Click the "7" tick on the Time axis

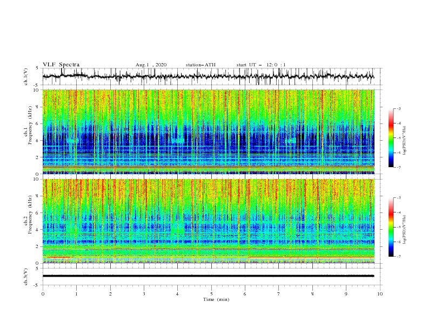(x=279, y=294)
